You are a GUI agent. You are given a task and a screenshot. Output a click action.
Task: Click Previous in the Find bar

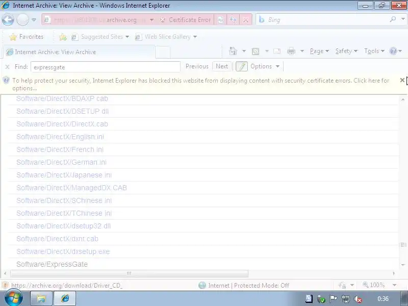coord(197,66)
